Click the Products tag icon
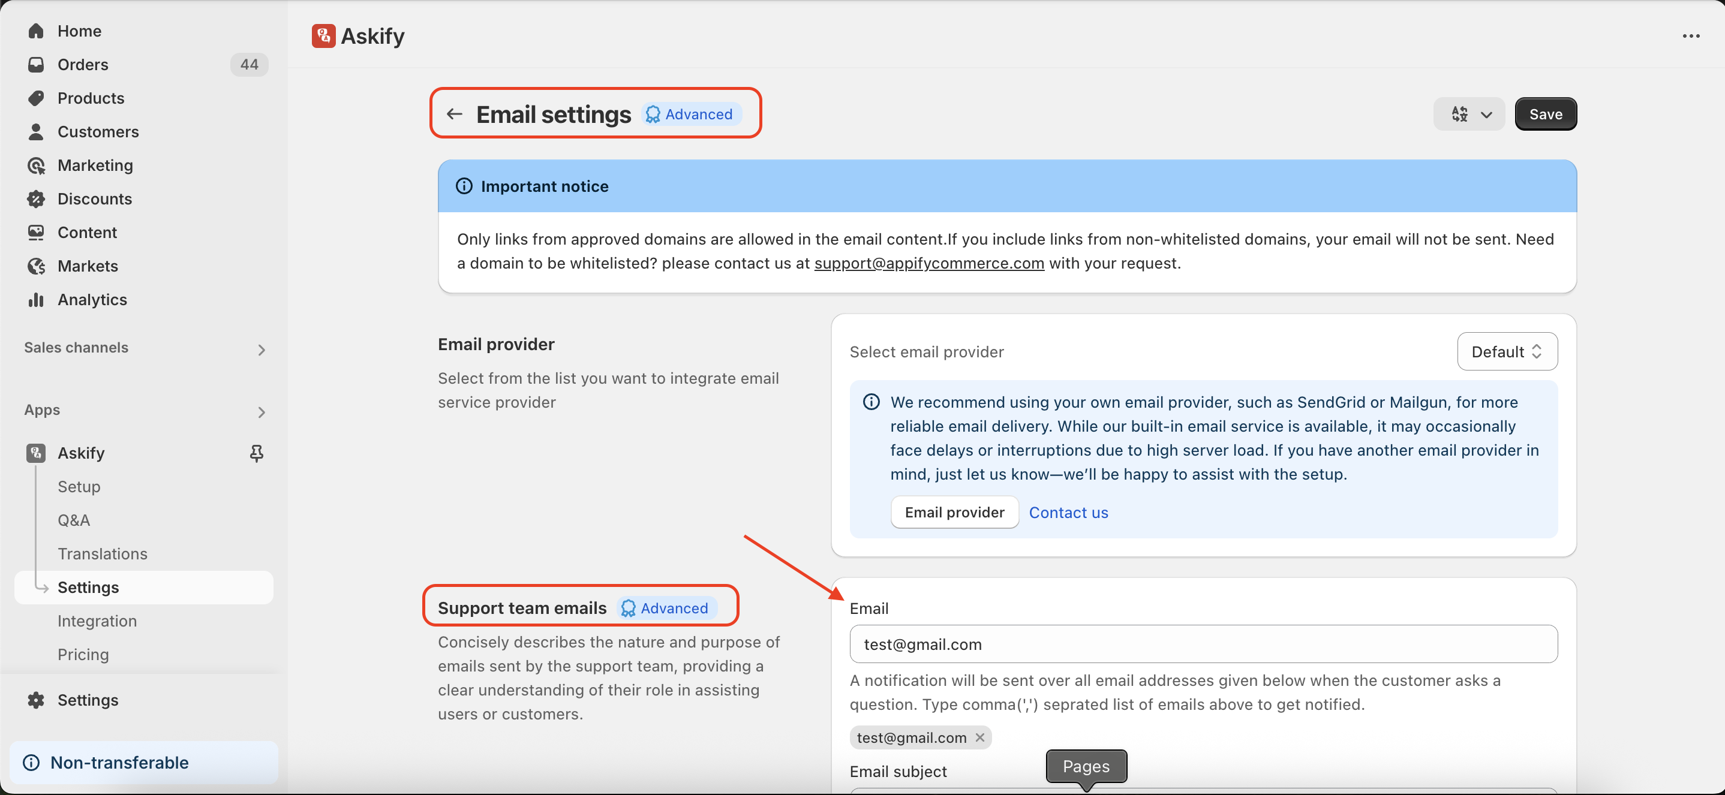This screenshot has width=1725, height=795. [36, 98]
